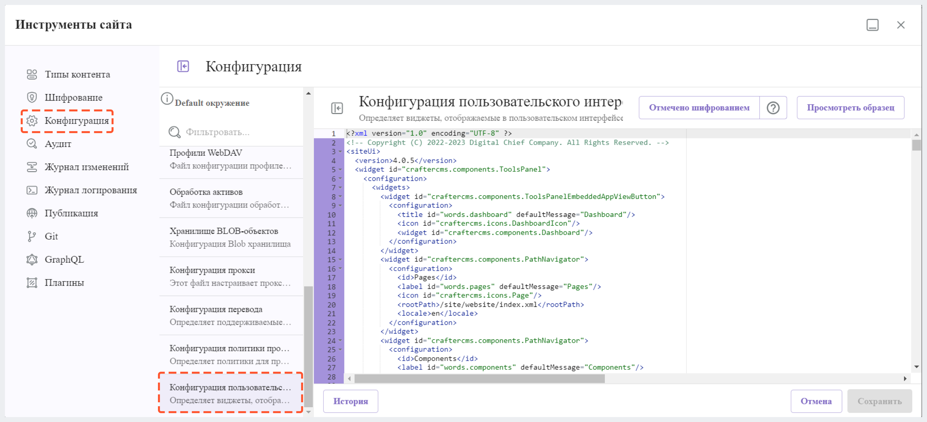Click the search magnifier icon in filter

coord(174,132)
